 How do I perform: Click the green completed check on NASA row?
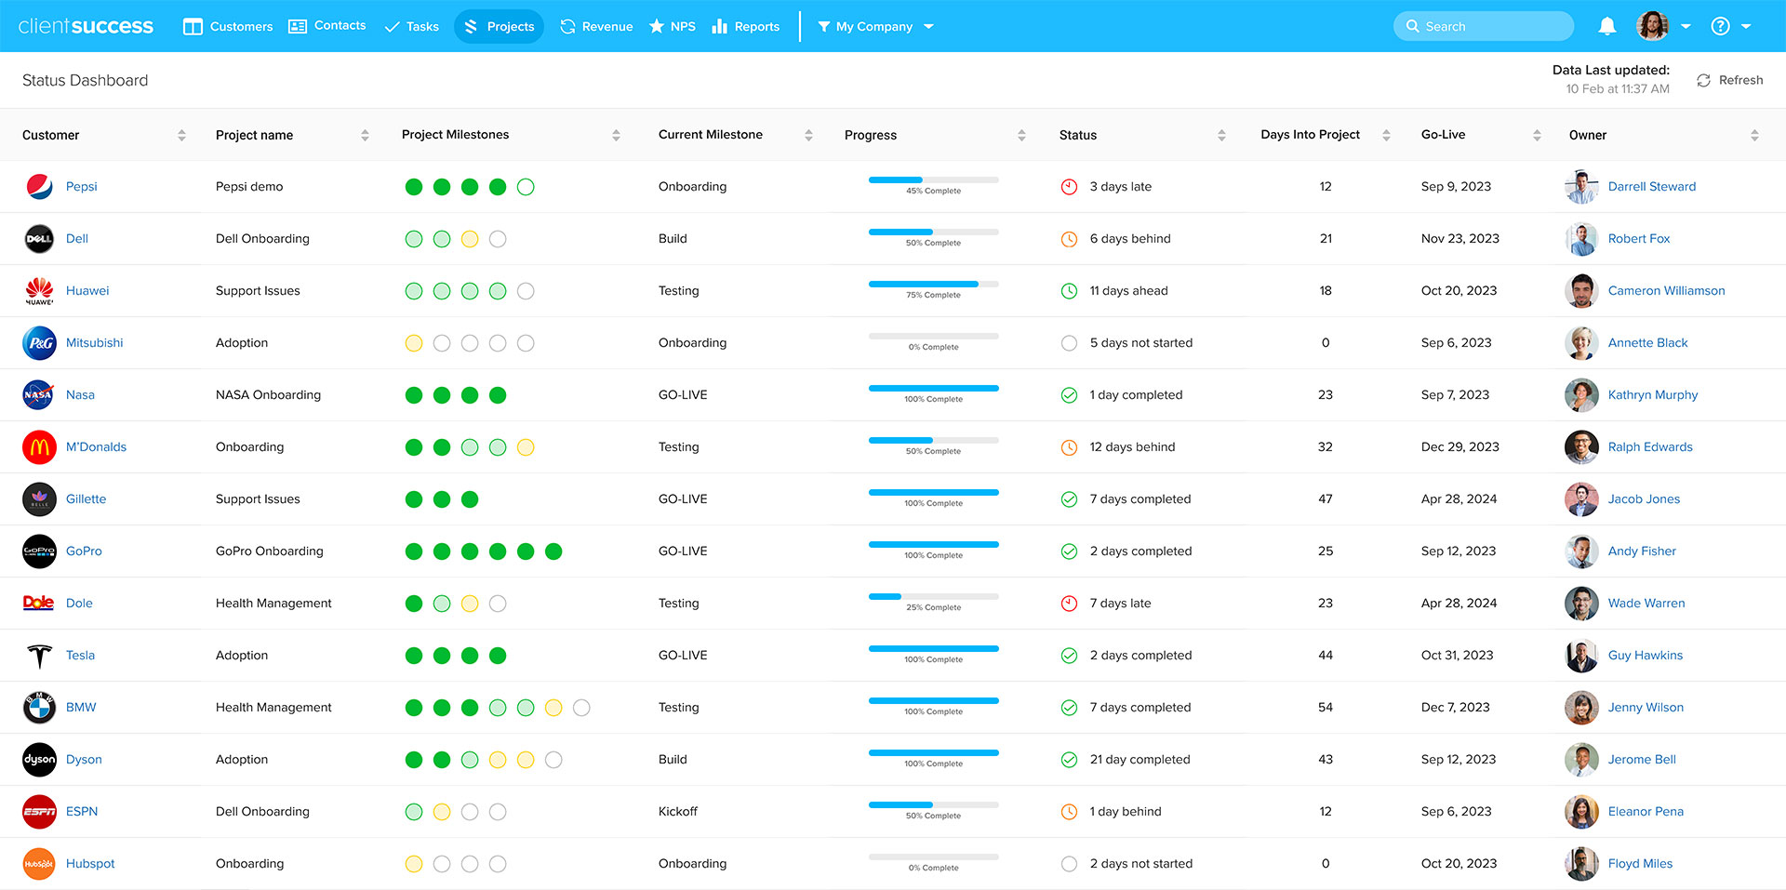click(x=1068, y=394)
